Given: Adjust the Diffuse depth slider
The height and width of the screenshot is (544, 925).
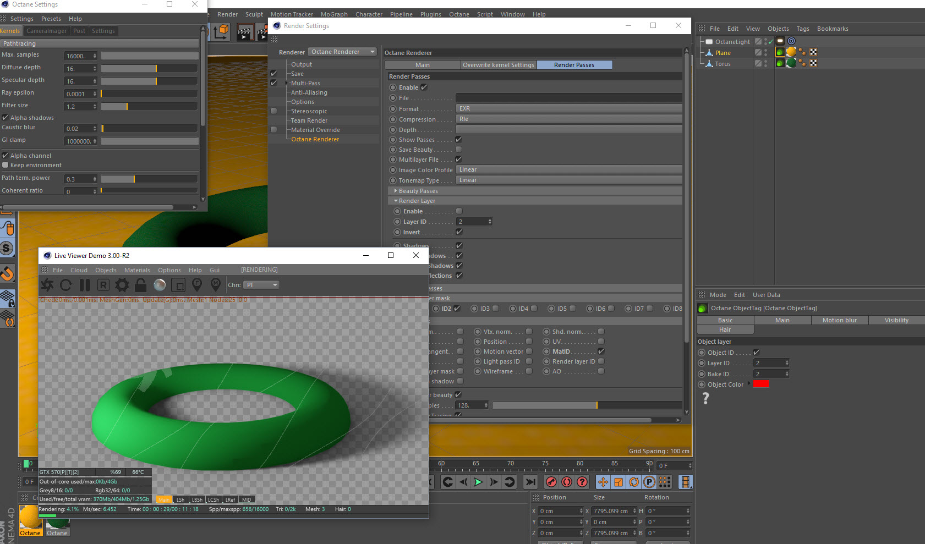Looking at the screenshot, I should pyautogui.click(x=149, y=68).
